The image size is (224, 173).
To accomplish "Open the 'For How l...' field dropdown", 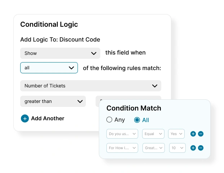I will click(122, 148).
